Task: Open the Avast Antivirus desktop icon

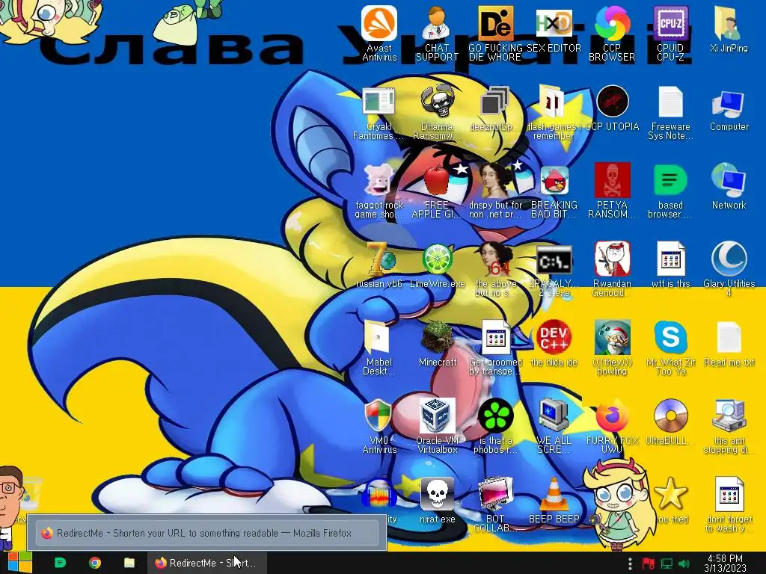Action: [x=379, y=23]
